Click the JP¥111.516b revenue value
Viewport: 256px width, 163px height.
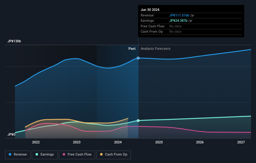179,15
